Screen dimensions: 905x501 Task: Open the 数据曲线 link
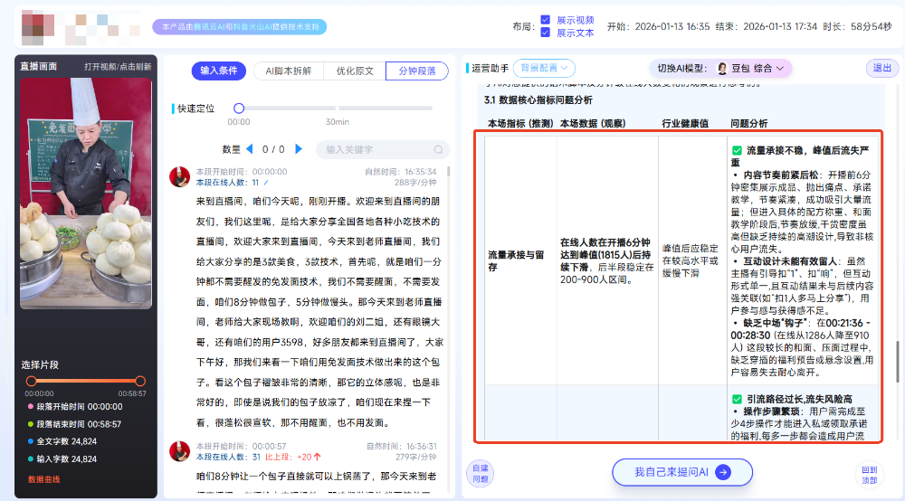(43, 479)
